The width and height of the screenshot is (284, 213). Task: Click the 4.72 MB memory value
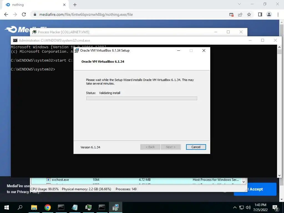pos(144,180)
